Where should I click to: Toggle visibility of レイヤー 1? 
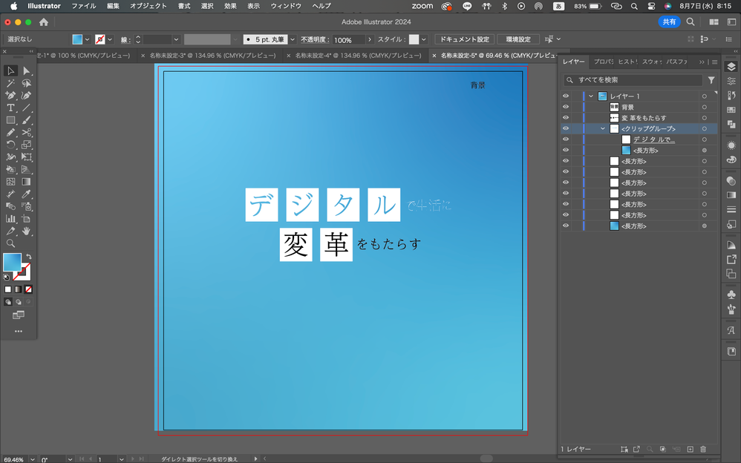(566, 96)
